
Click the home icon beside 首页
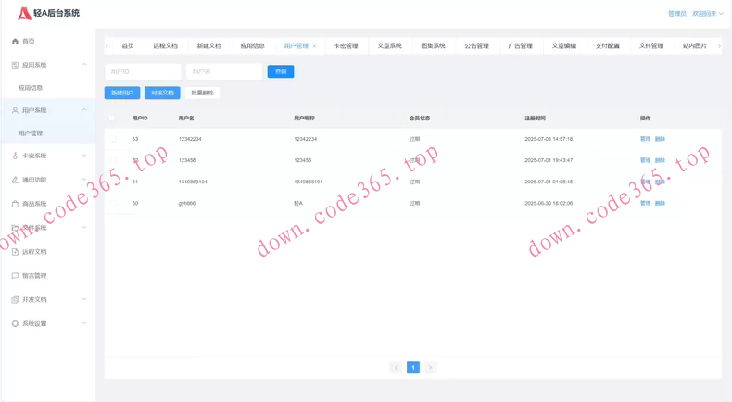15,41
